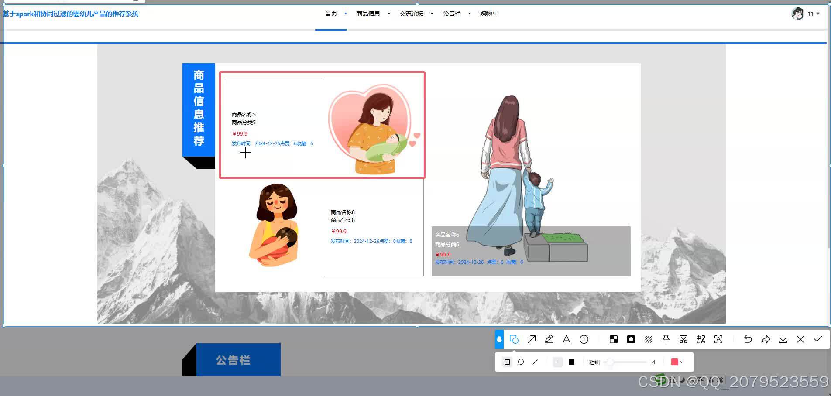Pin the screenshot to screen

pyautogui.click(x=666, y=339)
